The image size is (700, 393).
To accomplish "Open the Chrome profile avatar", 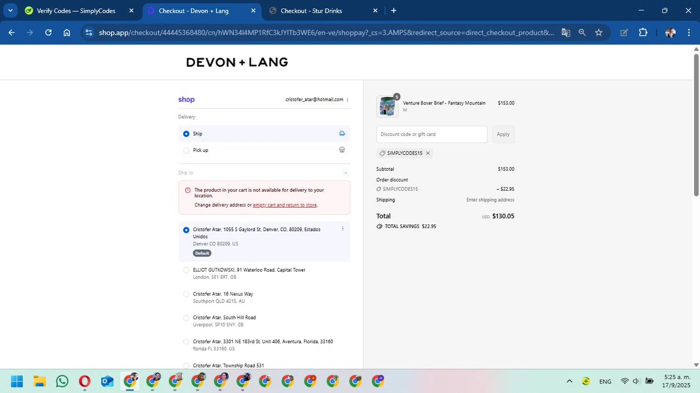I will click(x=671, y=33).
